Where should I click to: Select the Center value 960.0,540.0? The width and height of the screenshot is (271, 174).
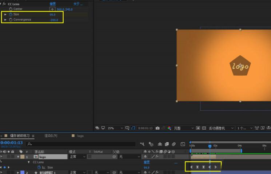point(65,9)
